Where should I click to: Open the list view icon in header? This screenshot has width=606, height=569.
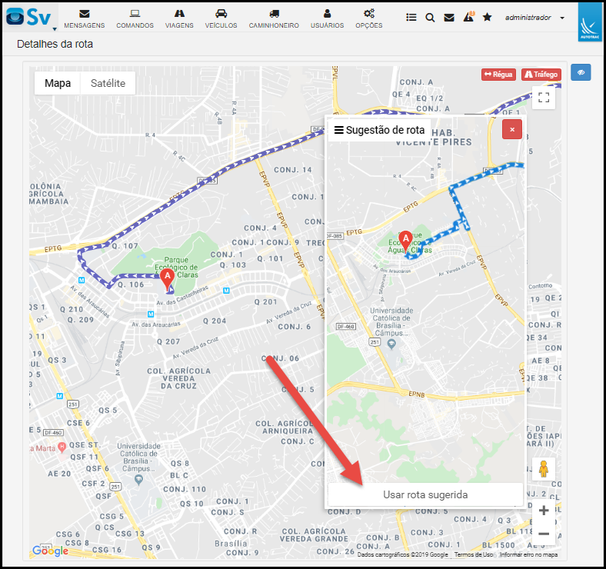coord(411,18)
